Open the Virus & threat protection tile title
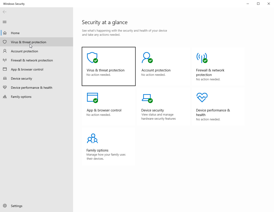Screen dimensions: 274x212 [x=105, y=70]
